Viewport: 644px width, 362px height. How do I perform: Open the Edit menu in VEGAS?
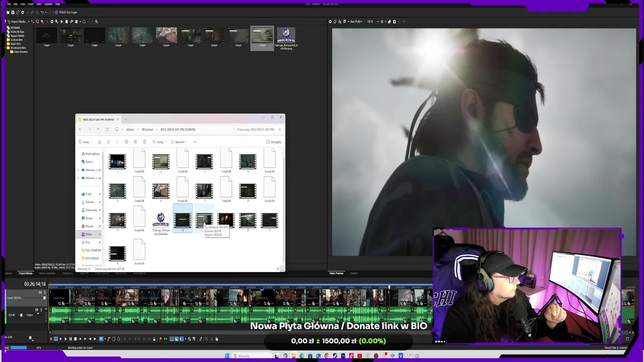16,4
